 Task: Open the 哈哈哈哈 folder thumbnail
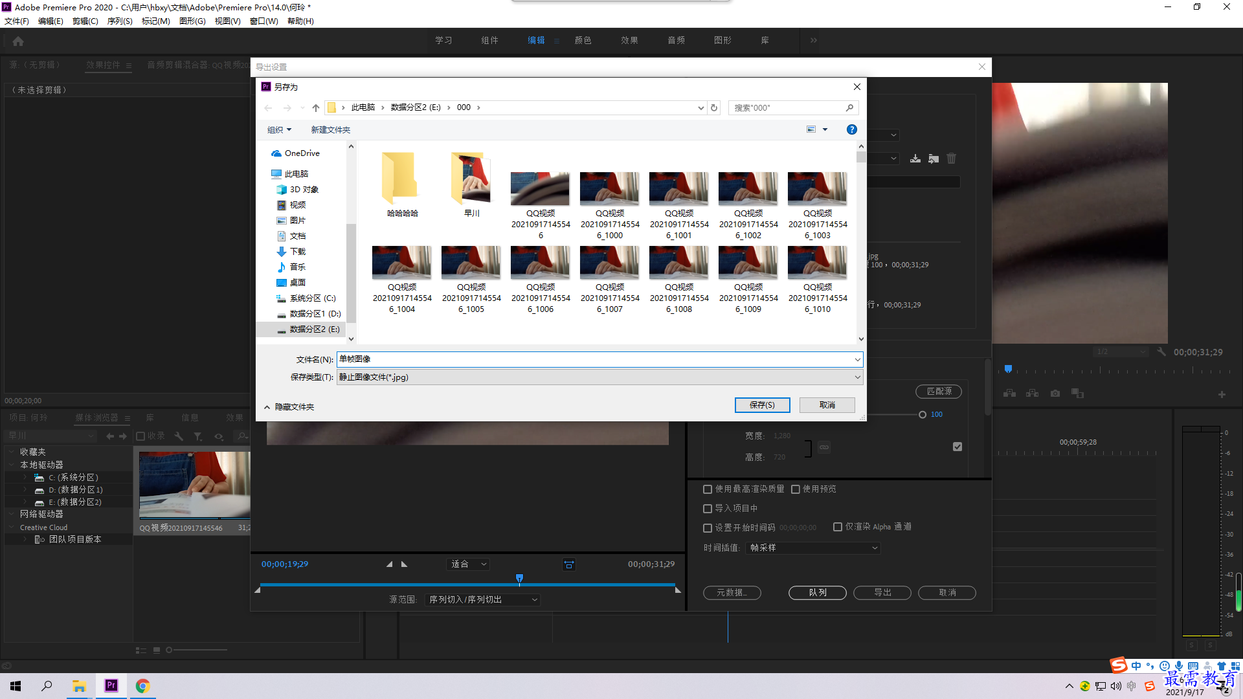pyautogui.click(x=402, y=184)
